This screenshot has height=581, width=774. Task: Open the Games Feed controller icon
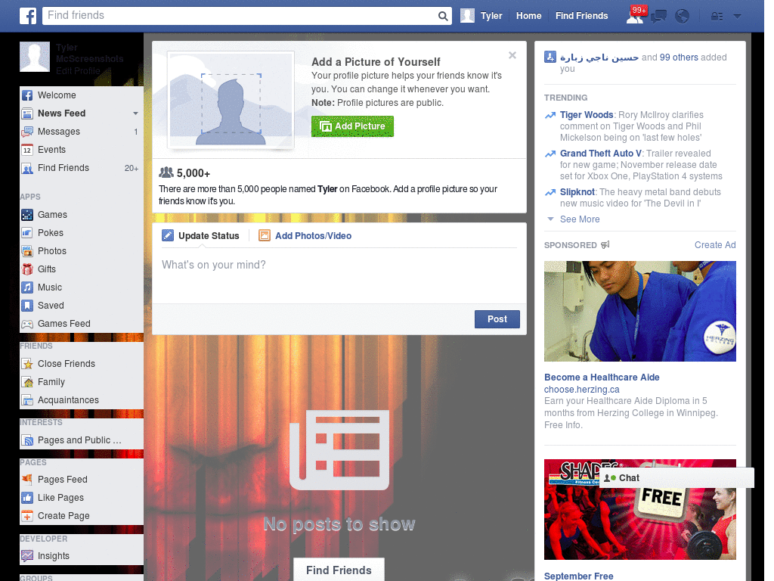27,324
